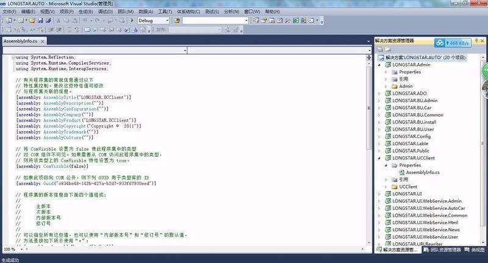Click the New Project toolbar icon
The image size is (488, 263).
[x=9, y=21]
